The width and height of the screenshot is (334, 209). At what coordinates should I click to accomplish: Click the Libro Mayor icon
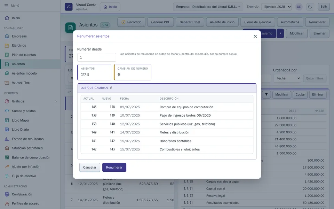7,120
